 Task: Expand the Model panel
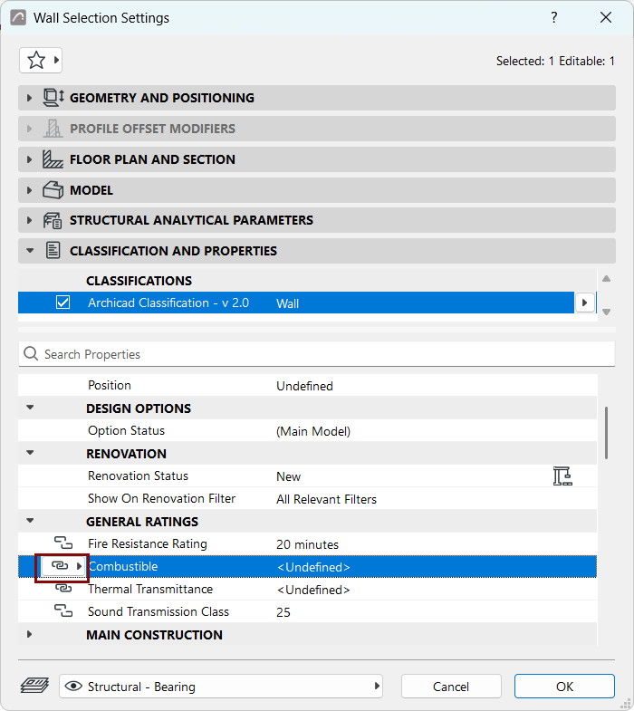pos(30,190)
